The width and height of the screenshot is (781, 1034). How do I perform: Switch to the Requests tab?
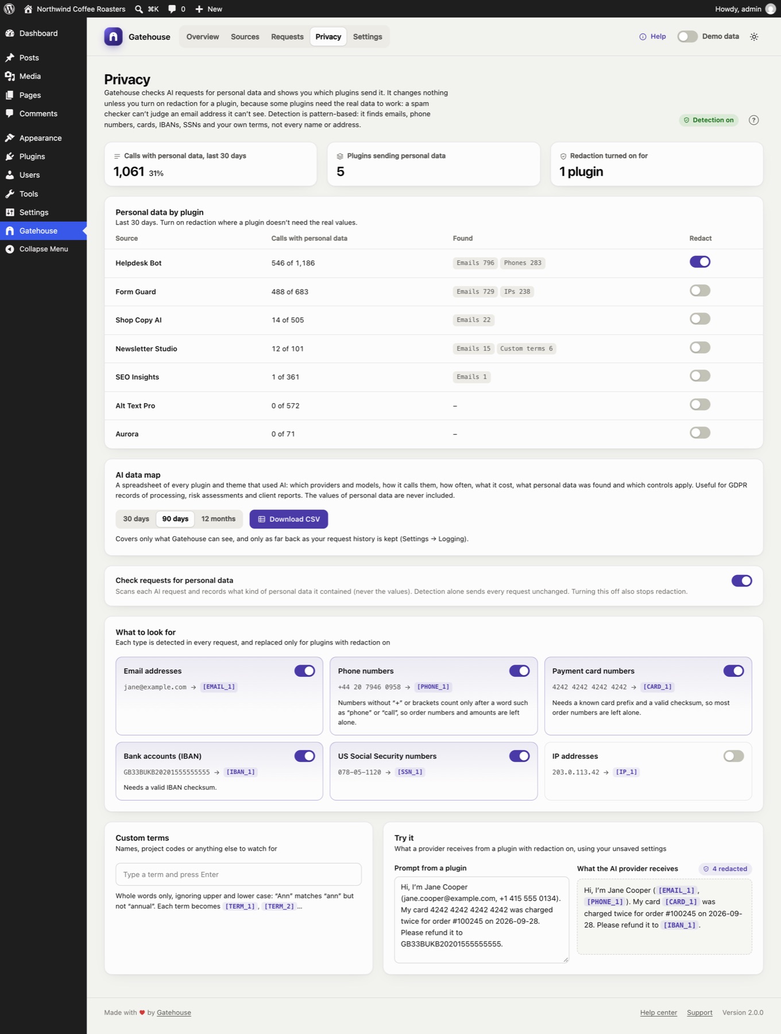tap(287, 37)
